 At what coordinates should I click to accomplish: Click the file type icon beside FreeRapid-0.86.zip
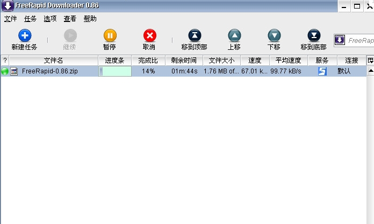[x=14, y=71]
